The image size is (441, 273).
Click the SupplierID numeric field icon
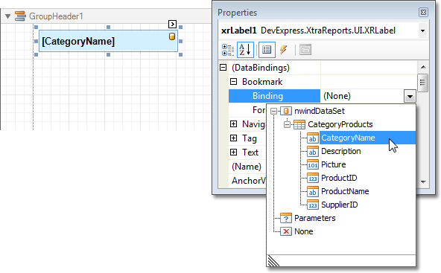point(312,205)
